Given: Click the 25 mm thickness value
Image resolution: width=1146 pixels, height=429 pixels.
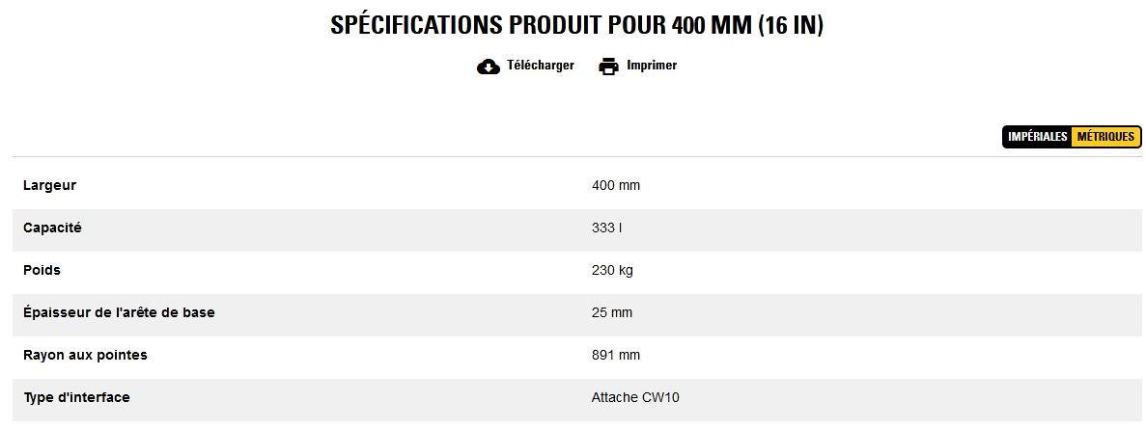Looking at the screenshot, I should point(612,312).
